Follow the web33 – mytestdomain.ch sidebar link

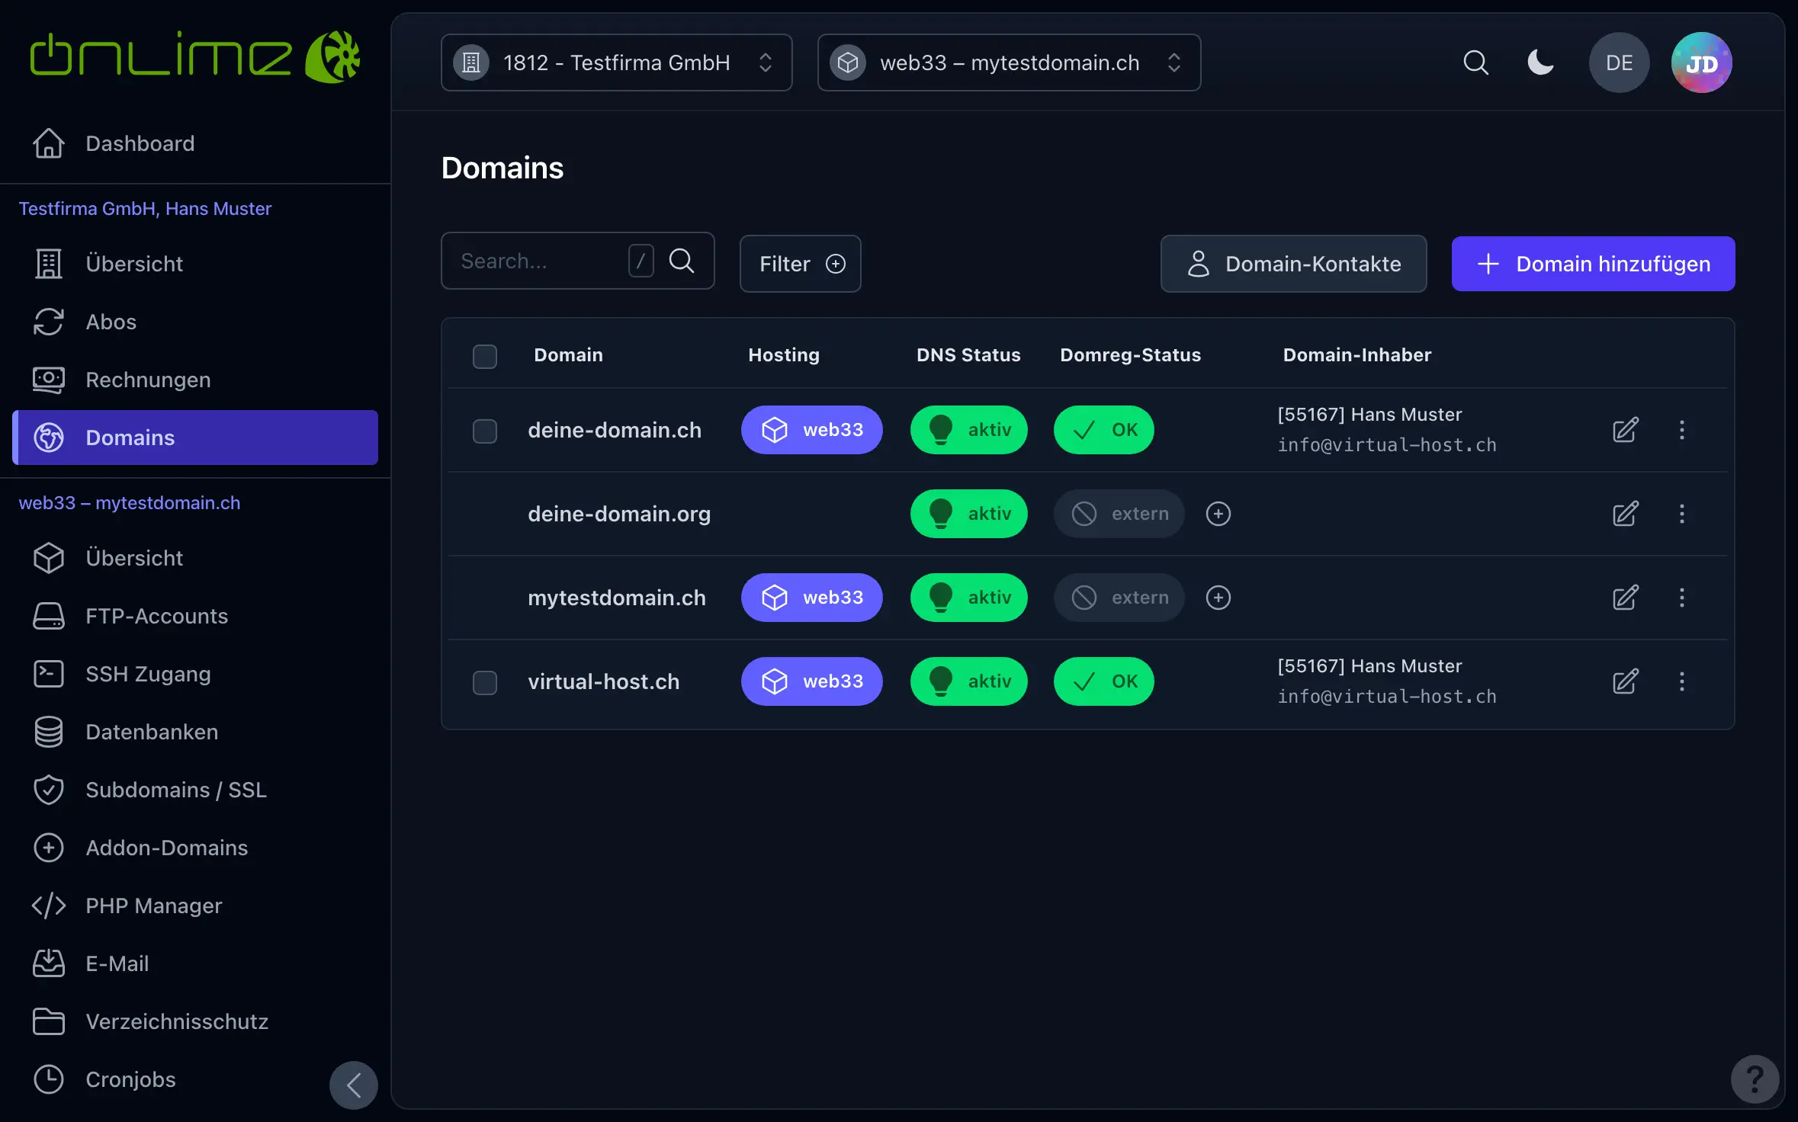pyautogui.click(x=130, y=503)
